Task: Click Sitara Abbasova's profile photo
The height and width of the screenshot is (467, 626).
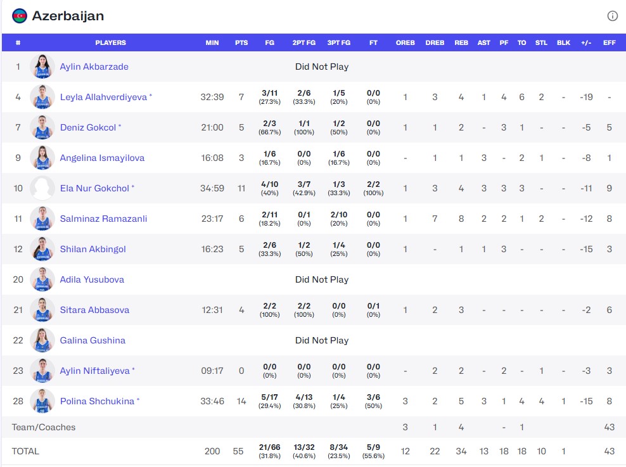Action: [x=42, y=310]
